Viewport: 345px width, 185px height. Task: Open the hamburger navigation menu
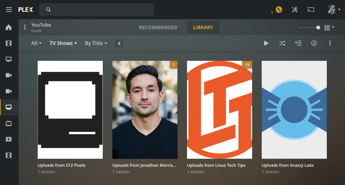point(9,10)
